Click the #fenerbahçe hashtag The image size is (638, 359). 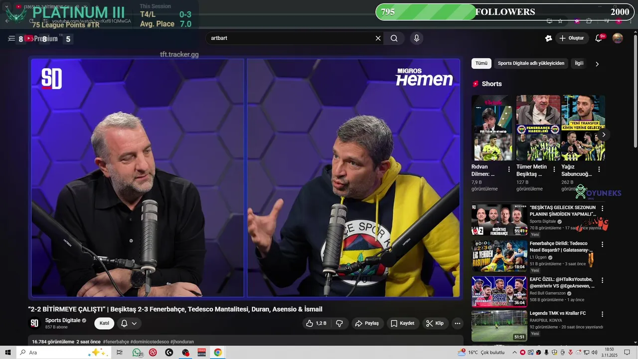pos(116,342)
